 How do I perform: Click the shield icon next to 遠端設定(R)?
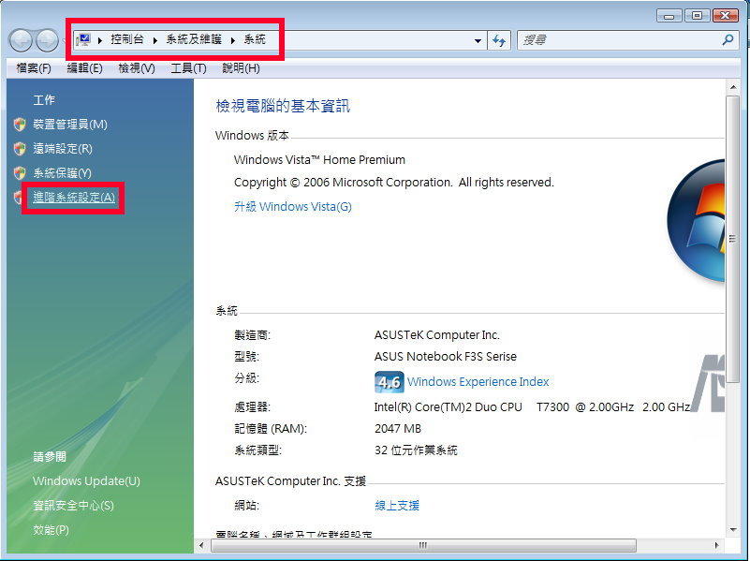click(20, 149)
